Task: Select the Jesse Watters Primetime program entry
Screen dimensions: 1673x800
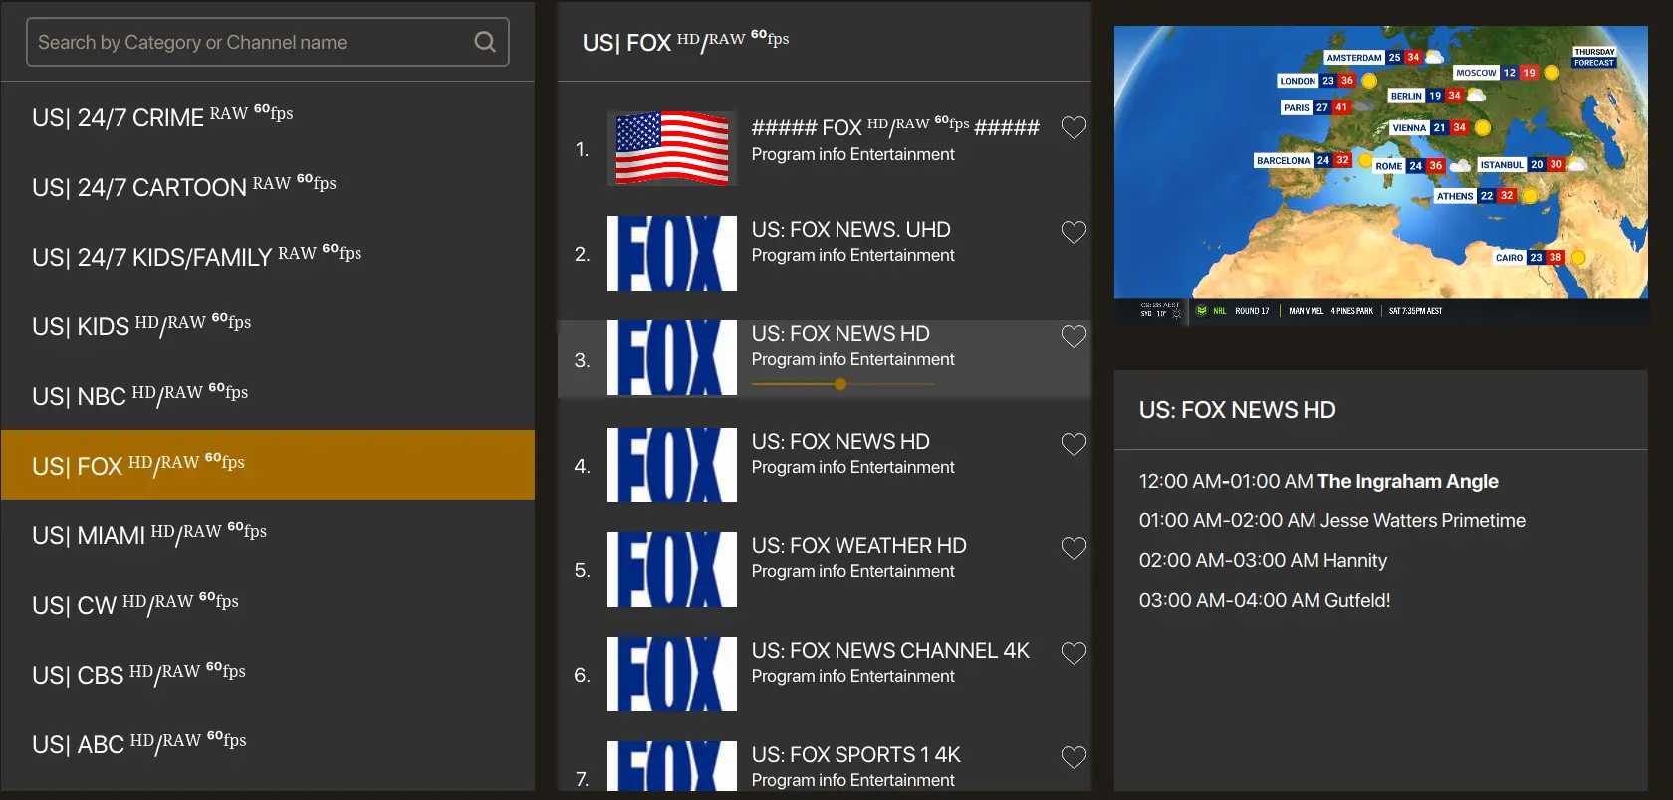Action: tap(1331, 520)
